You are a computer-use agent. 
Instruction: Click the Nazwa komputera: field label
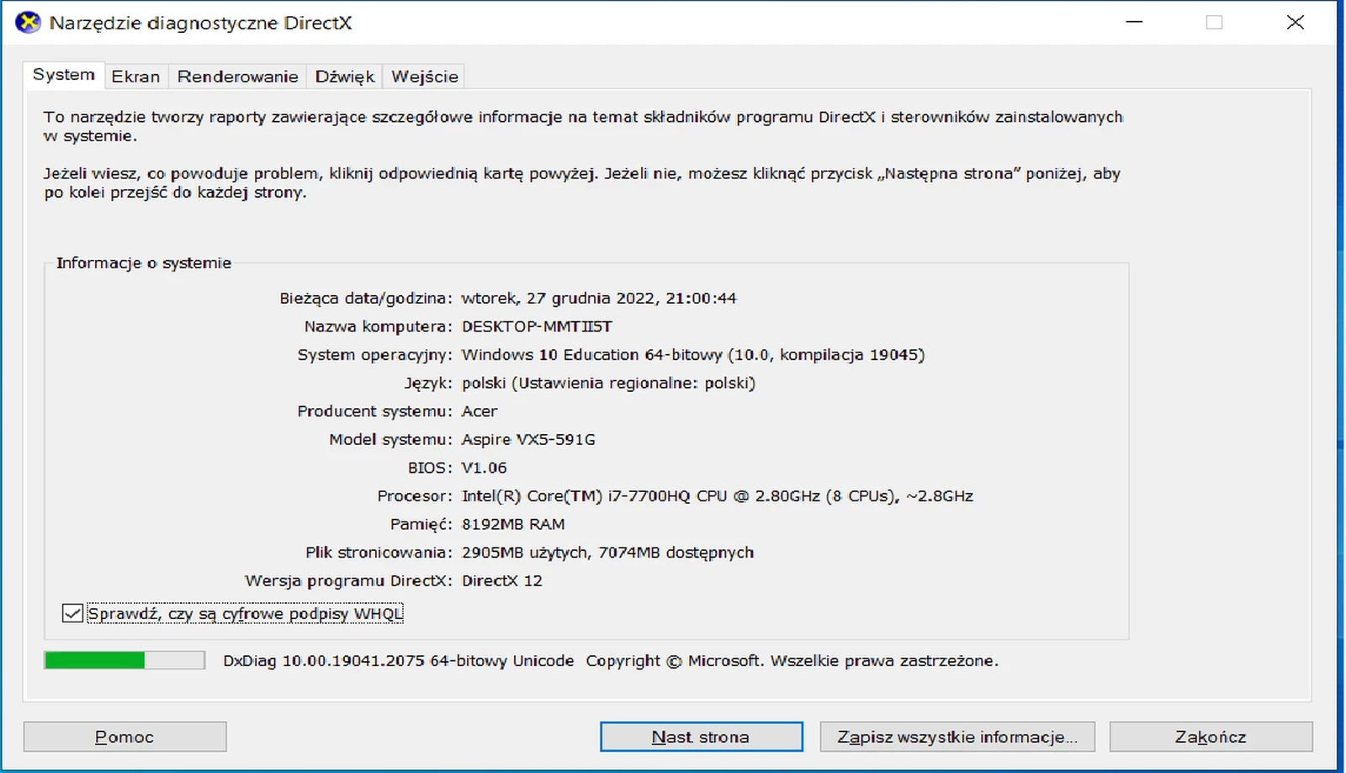click(x=379, y=326)
